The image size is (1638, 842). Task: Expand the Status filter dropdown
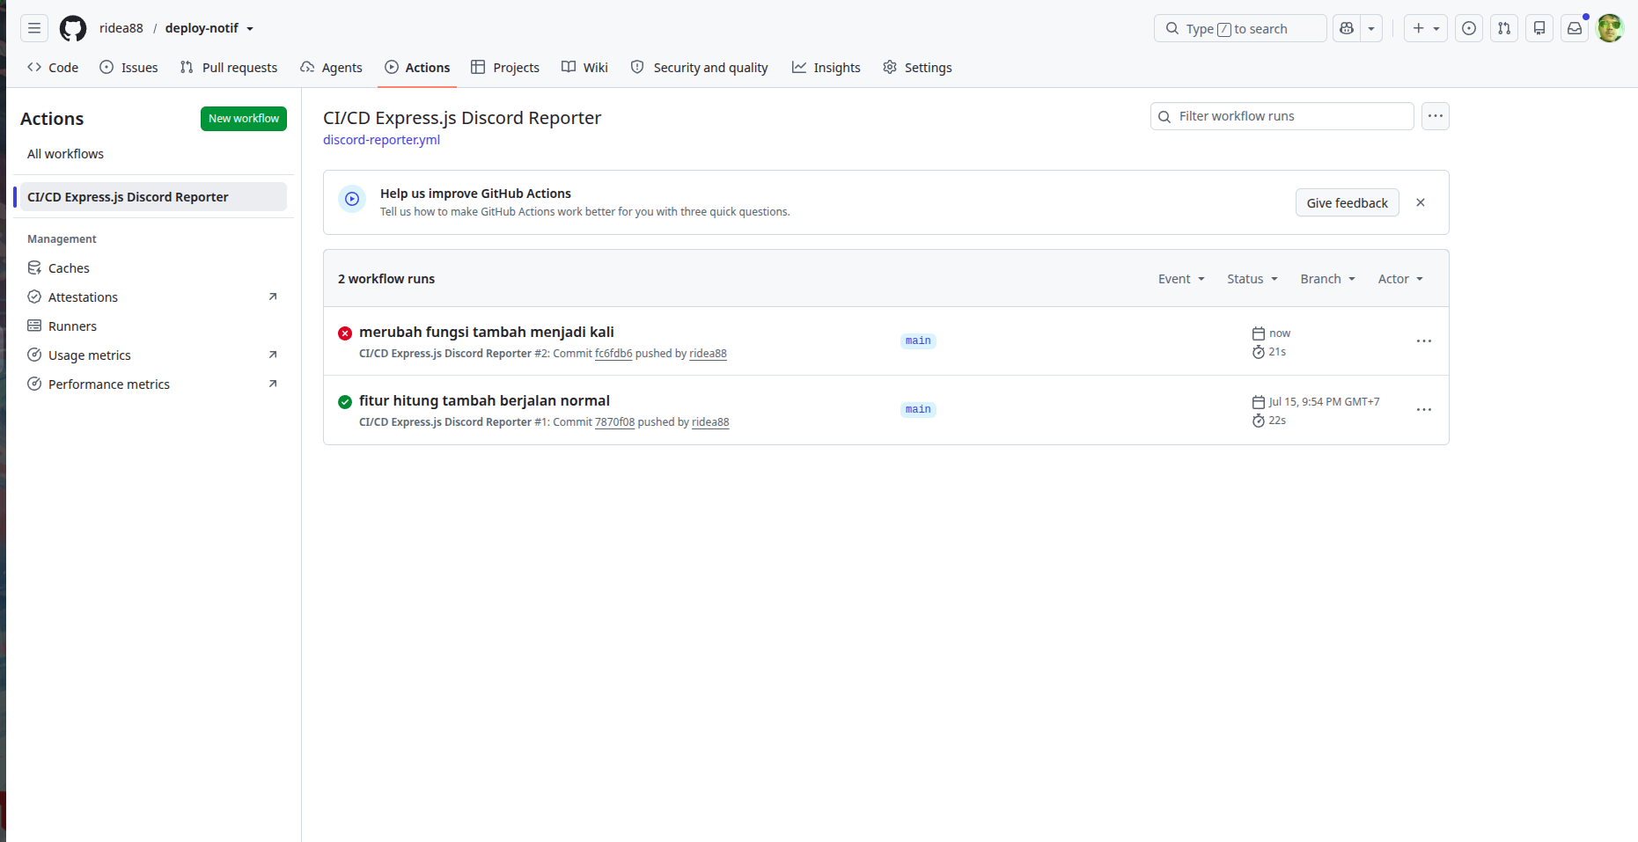[x=1252, y=279]
